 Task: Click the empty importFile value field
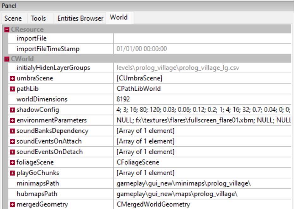202,39
